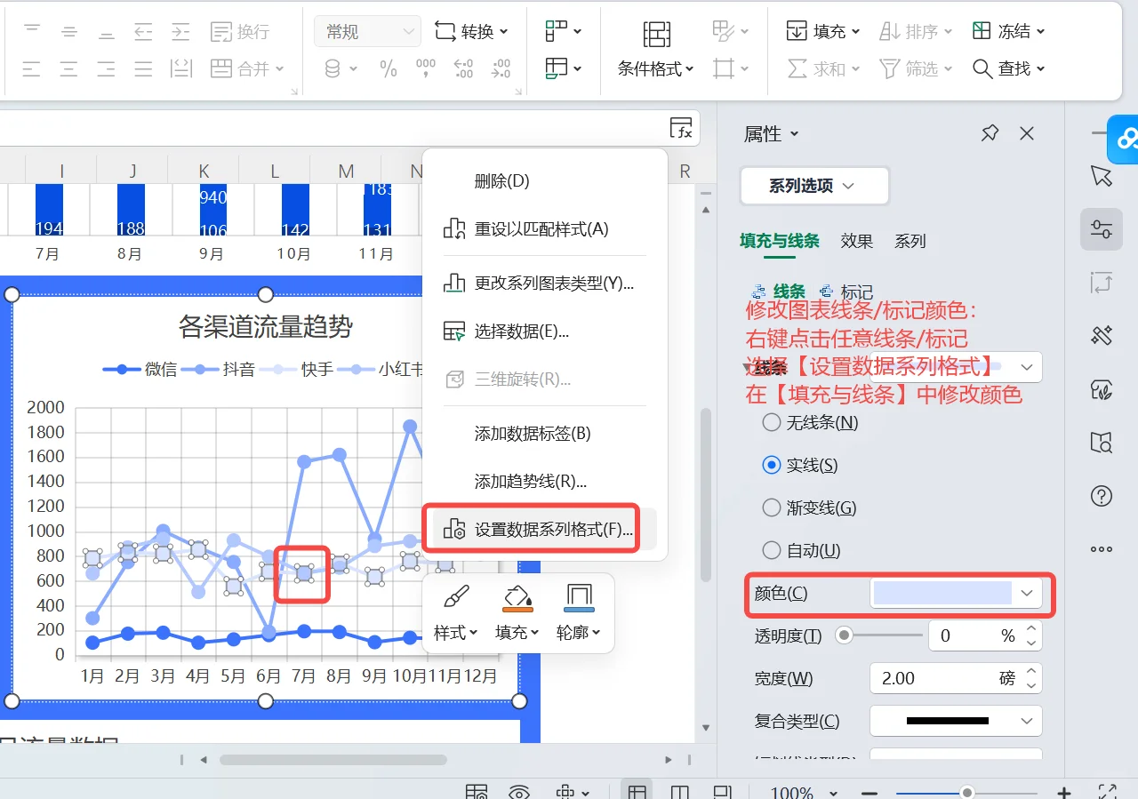Viewport: 1138px width, 799px height.
Task: Enable the 渐变线 line option
Action: coord(771,507)
